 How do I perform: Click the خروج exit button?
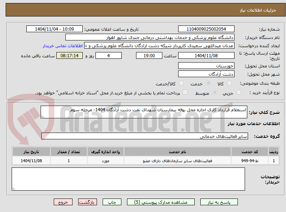(x=63, y=202)
